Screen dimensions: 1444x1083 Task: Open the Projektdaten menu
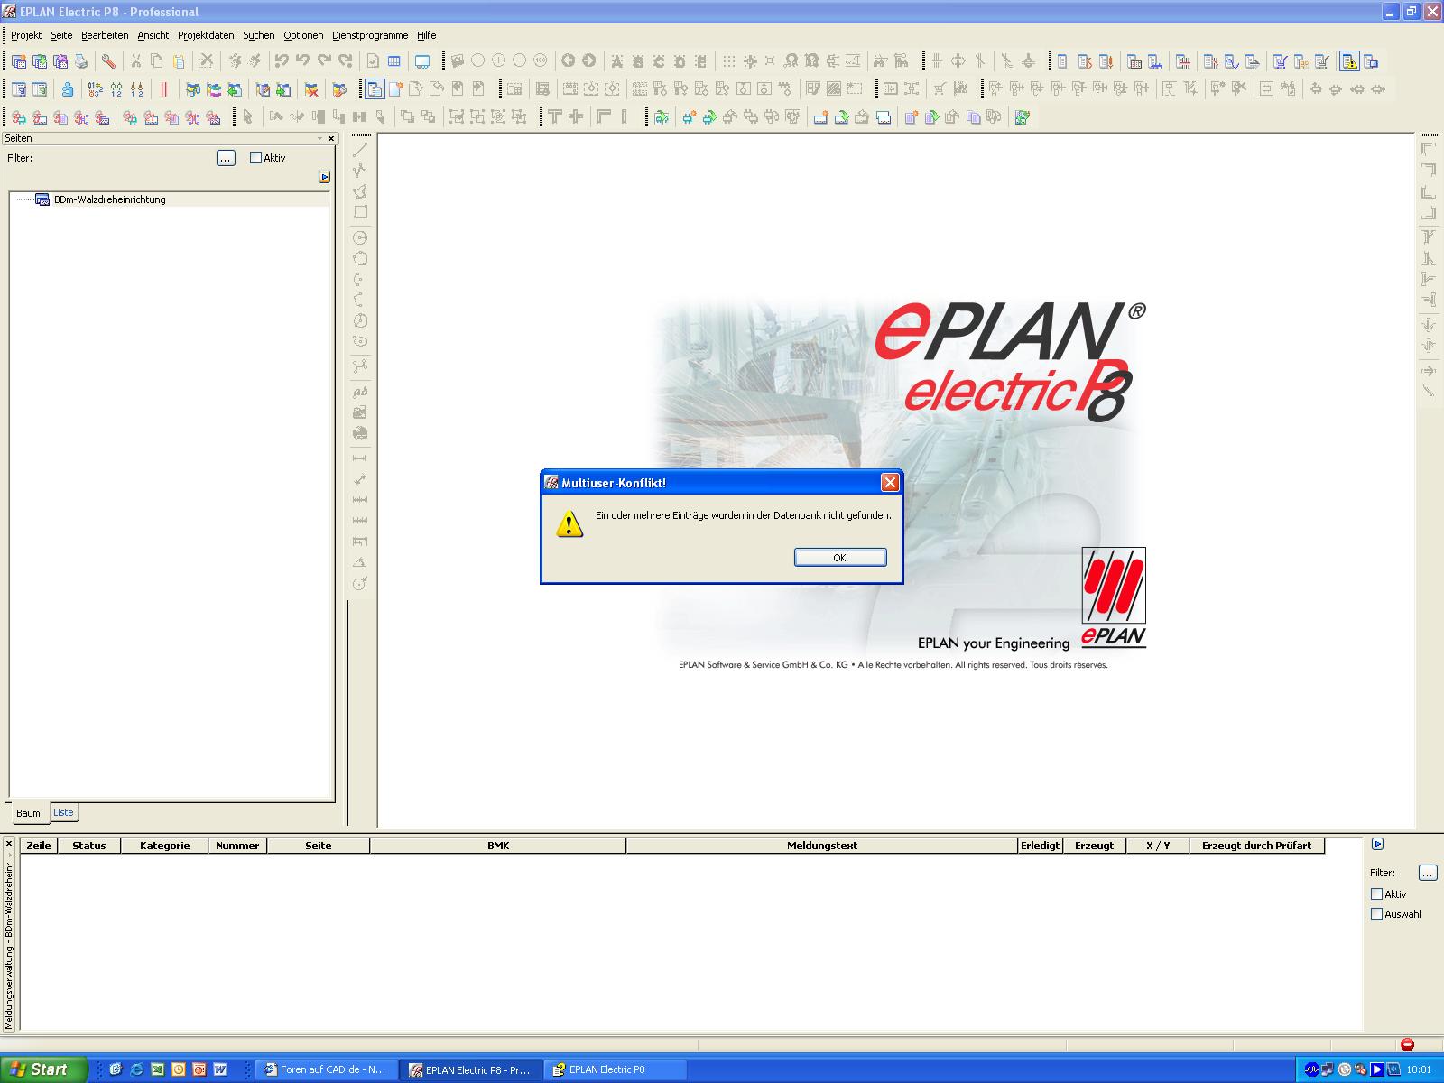[x=206, y=35]
